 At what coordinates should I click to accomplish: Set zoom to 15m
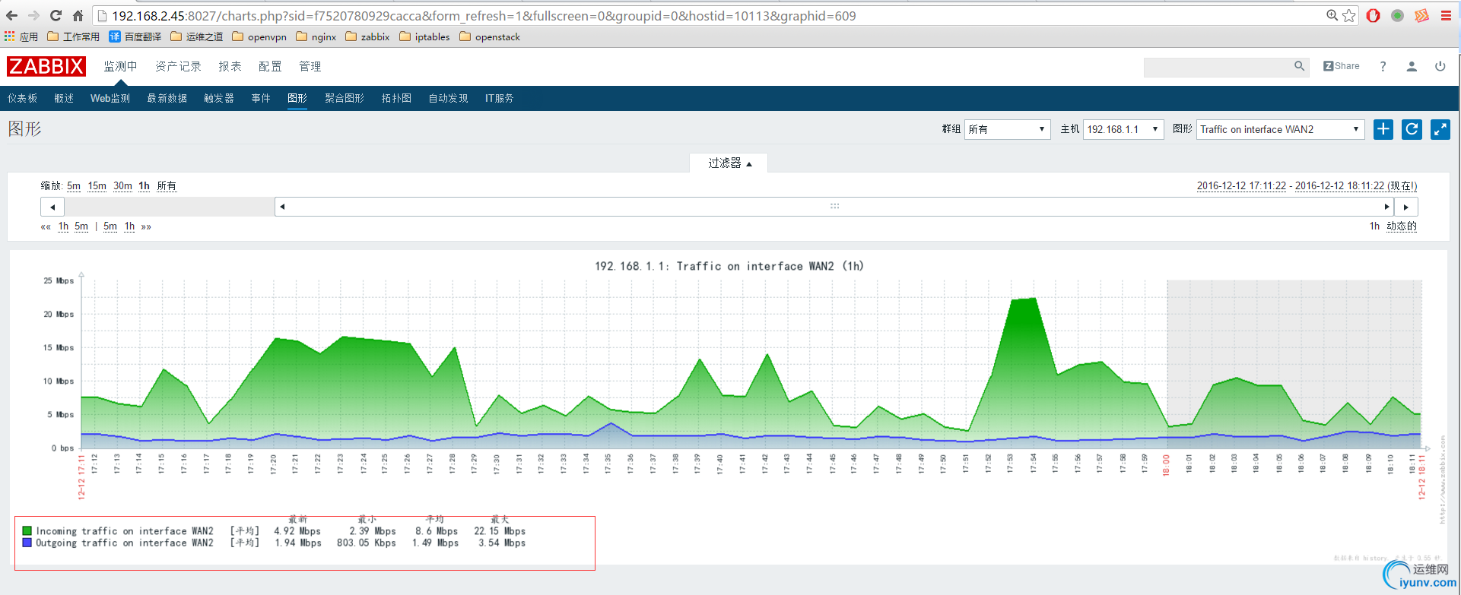[x=97, y=186]
